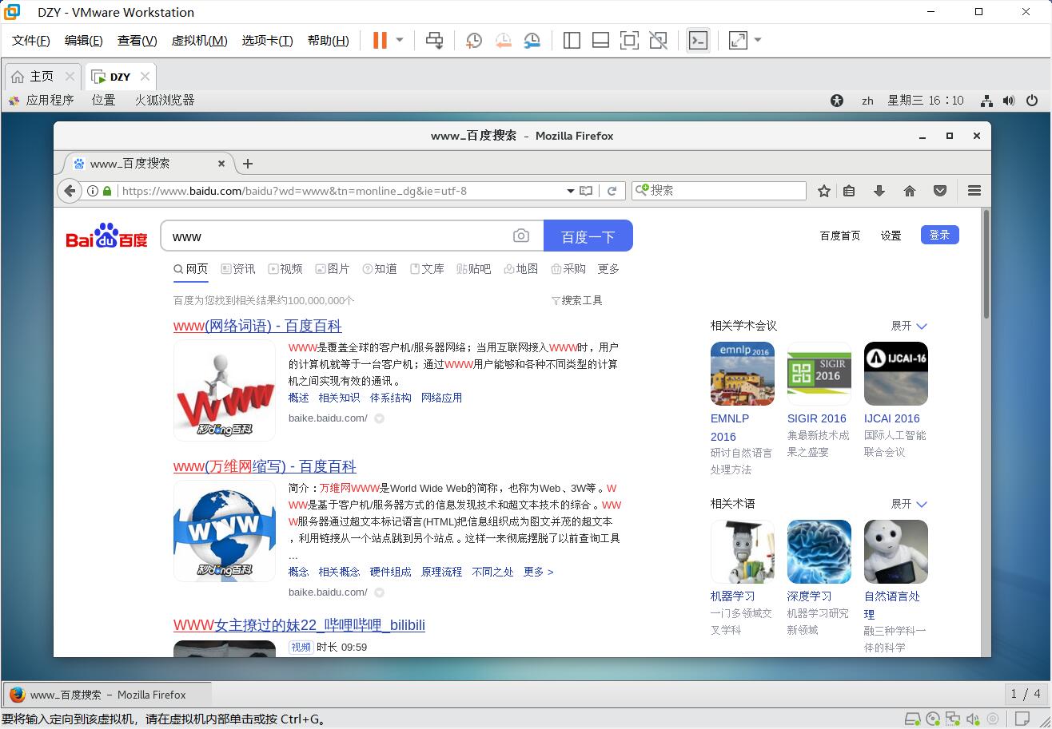Open the URL history dropdown arrow
The width and height of the screenshot is (1052, 729).
pos(571,191)
